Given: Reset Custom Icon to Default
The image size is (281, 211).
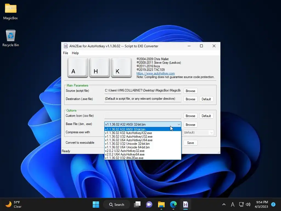Looking at the screenshot, I should 206,116.
